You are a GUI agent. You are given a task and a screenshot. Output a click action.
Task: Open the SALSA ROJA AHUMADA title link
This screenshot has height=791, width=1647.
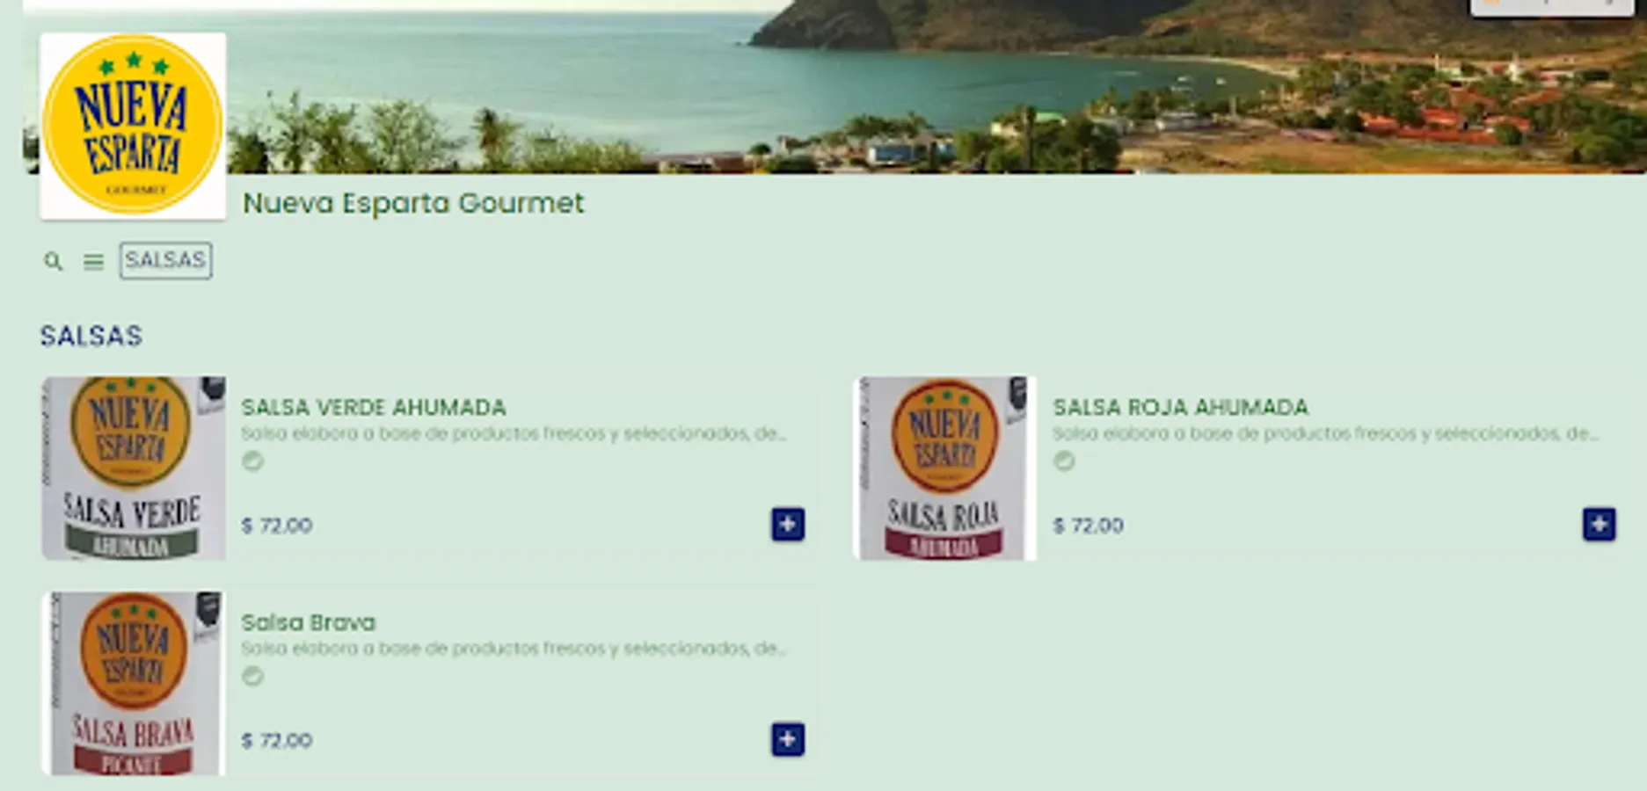coord(1181,408)
